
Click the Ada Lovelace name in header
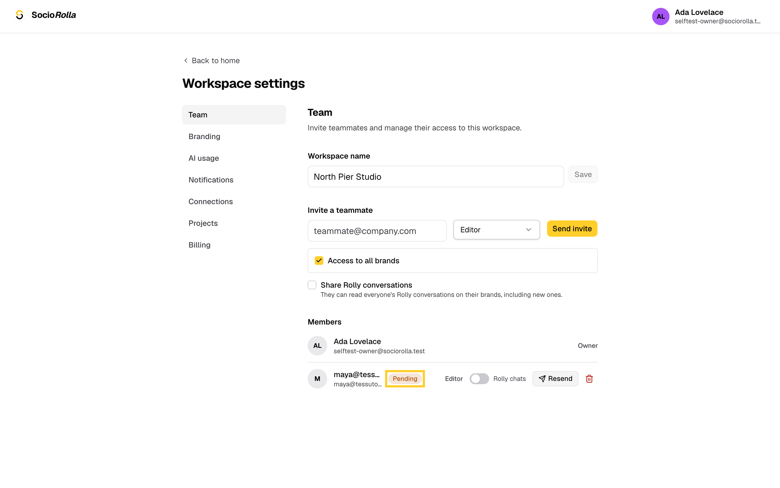coord(699,12)
